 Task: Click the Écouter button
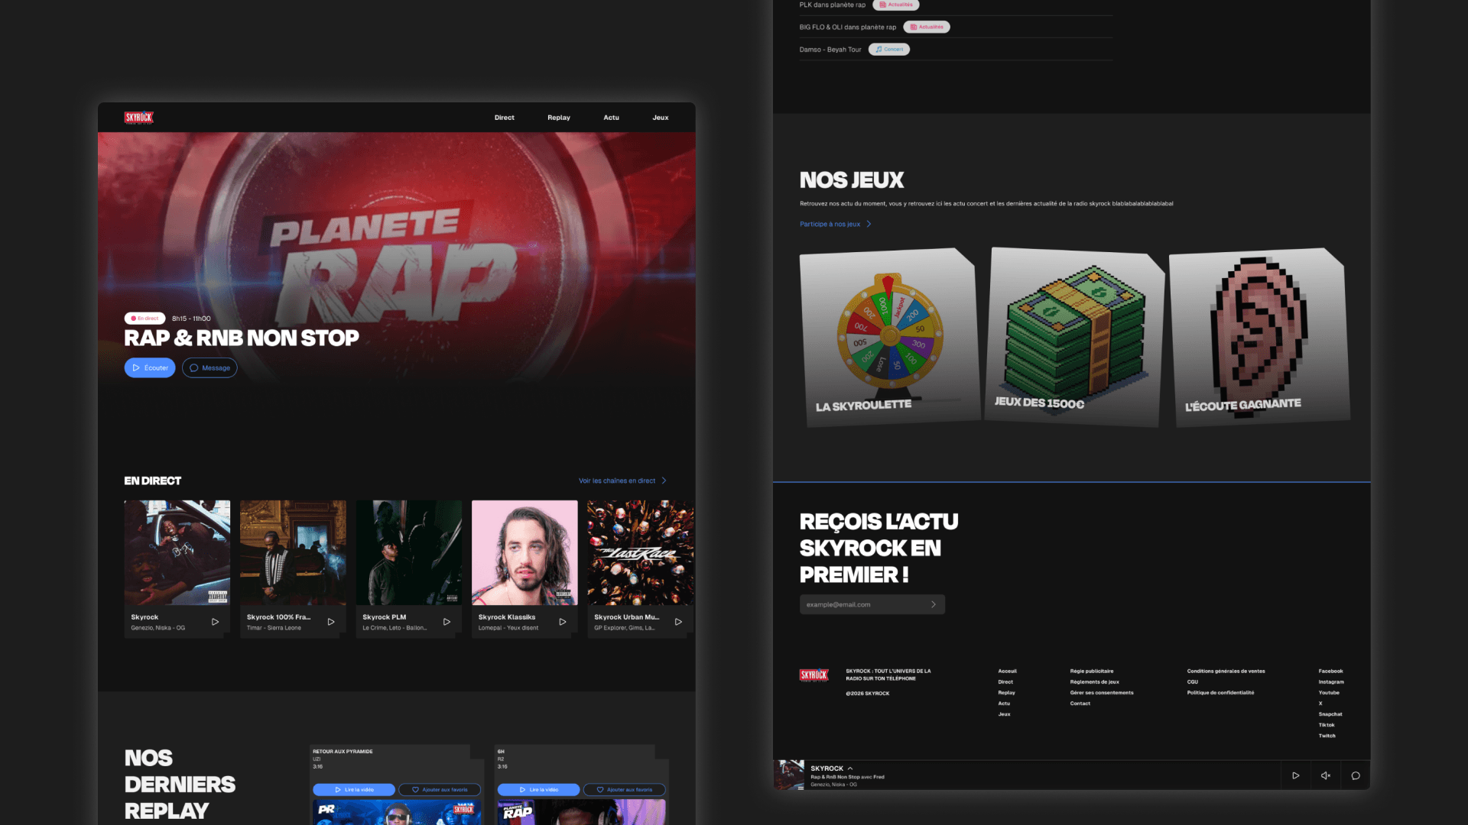[150, 367]
